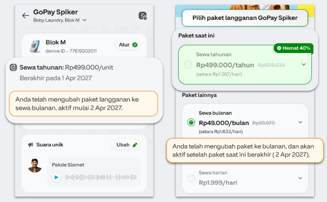Play the Pakde Slamet voice sample
Viewport: 327px width, 202px height.
click(x=57, y=178)
